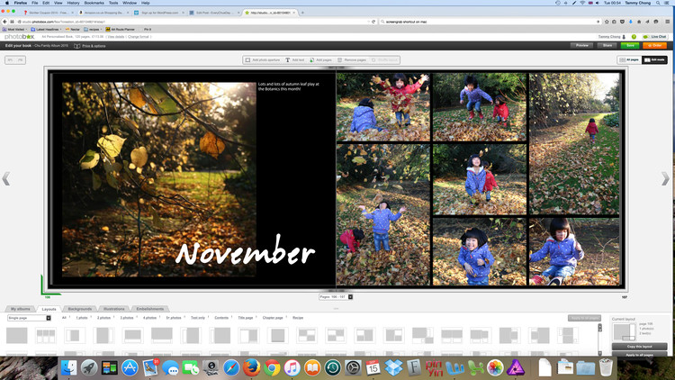Click the Share button
Screen dimensions: 675x380
tap(607, 45)
